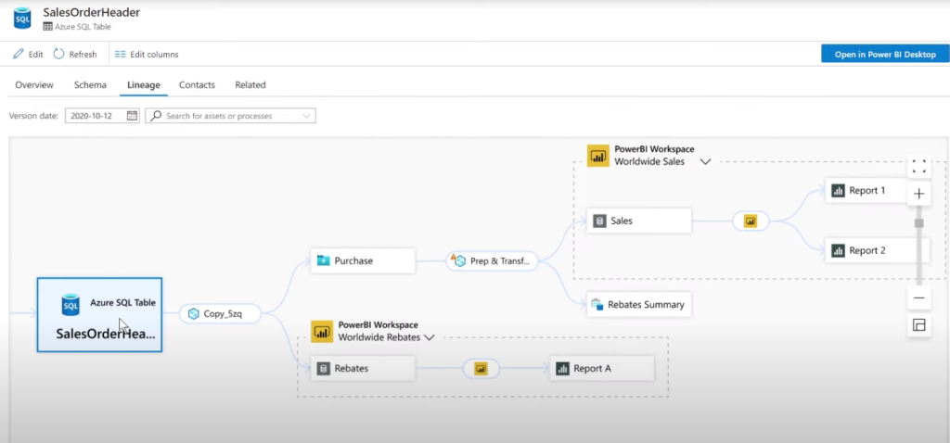Click the Rebates dataset icon

[x=324, y=369]
